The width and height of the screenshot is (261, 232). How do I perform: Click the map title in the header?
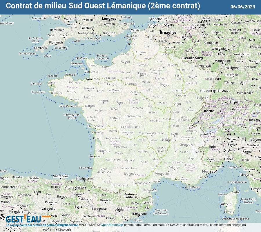tap(103, 6)
